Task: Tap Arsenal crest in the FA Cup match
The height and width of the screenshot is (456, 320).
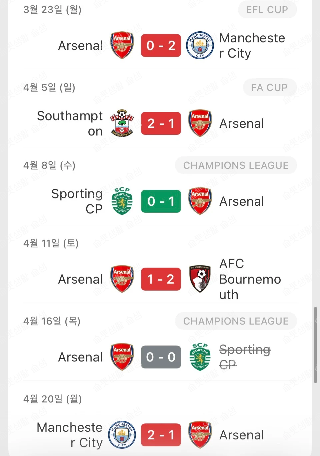Action: pyautogui.click(x=200, y=123)
